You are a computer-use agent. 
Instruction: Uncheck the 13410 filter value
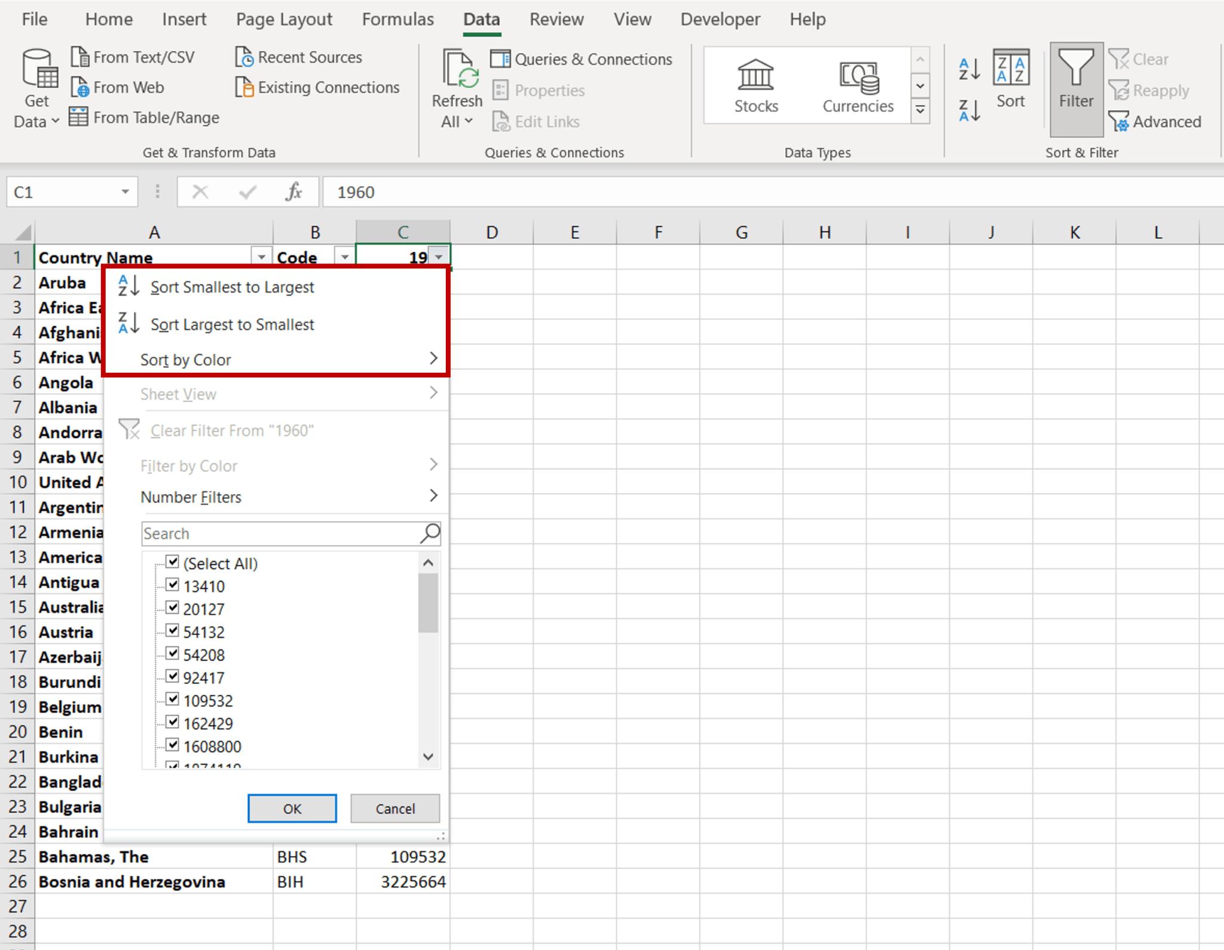pos(172,584)
